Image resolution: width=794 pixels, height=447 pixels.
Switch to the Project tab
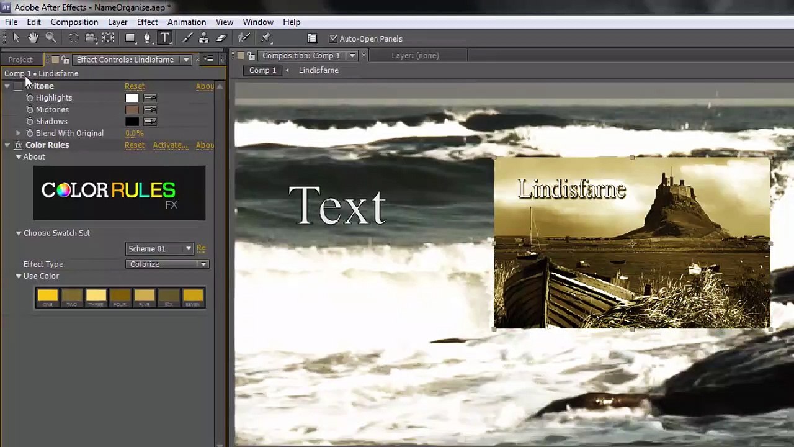click(x=20, y=60)
